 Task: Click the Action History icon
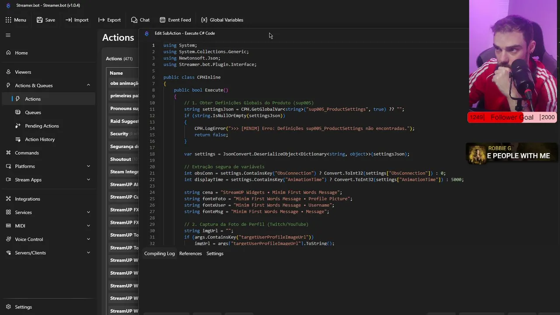18,139
